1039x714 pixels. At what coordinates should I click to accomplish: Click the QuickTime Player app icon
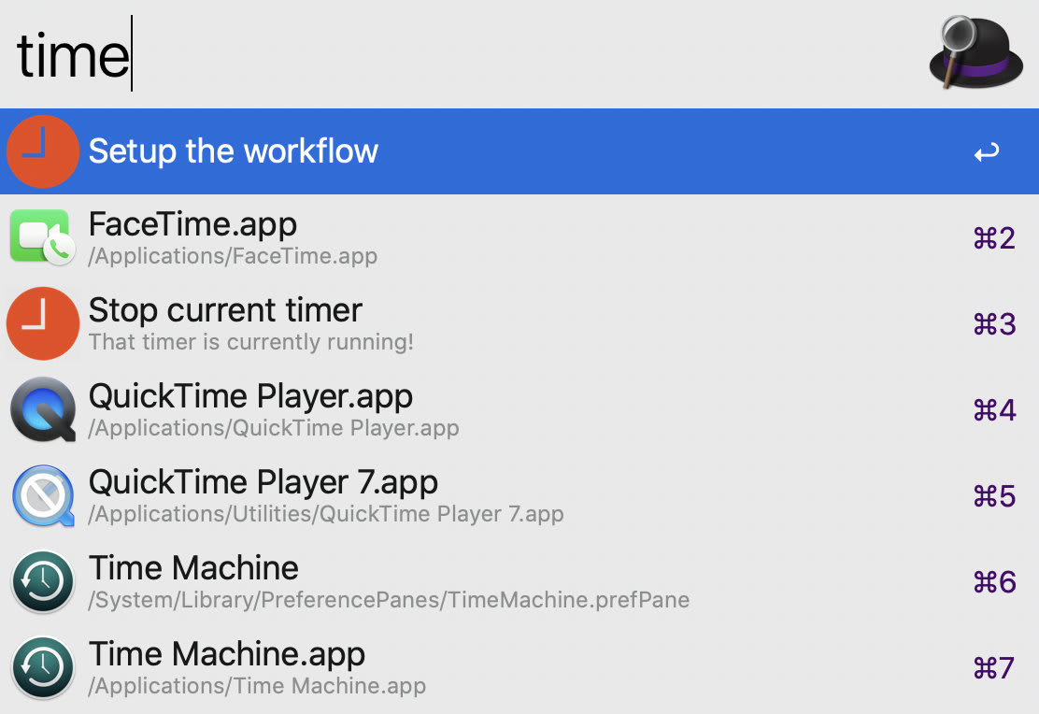(43, 409)
